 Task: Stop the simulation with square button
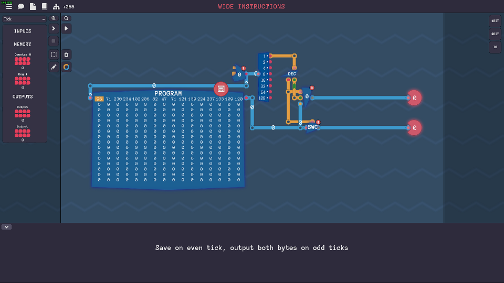[x=54, y=41]
